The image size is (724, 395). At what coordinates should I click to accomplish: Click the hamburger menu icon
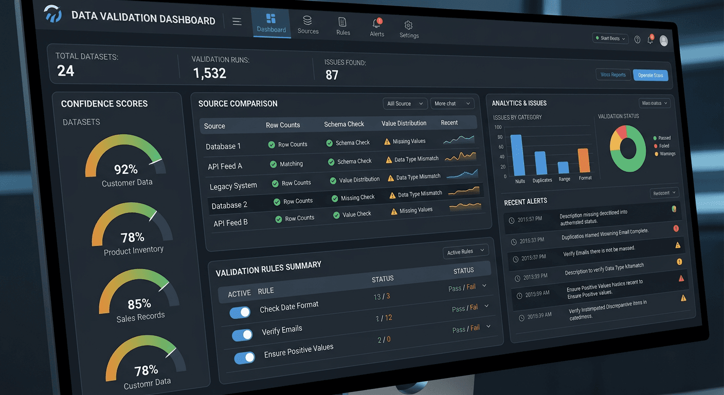pyautogui.click(x=237, y=22)
